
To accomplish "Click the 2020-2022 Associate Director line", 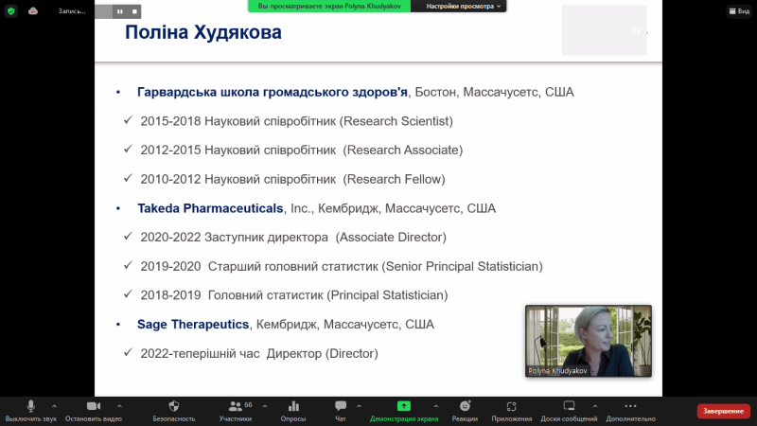I will (x=293, y=238).
